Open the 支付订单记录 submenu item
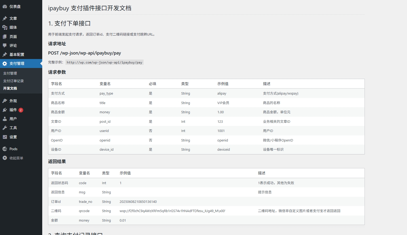The width and height of the screenshot is (407, 235). [13, 81]
